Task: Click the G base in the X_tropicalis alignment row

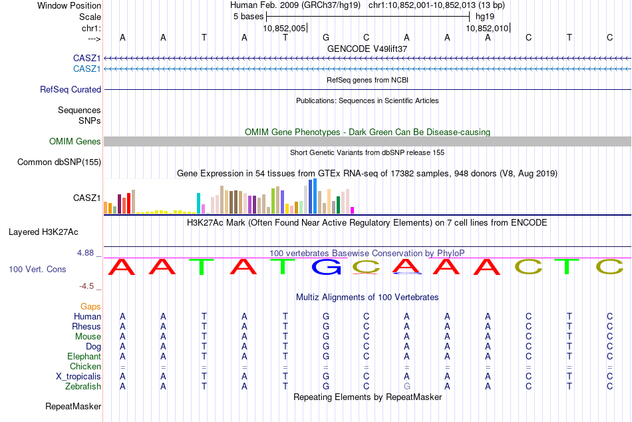Action: (x=326, y=377)
